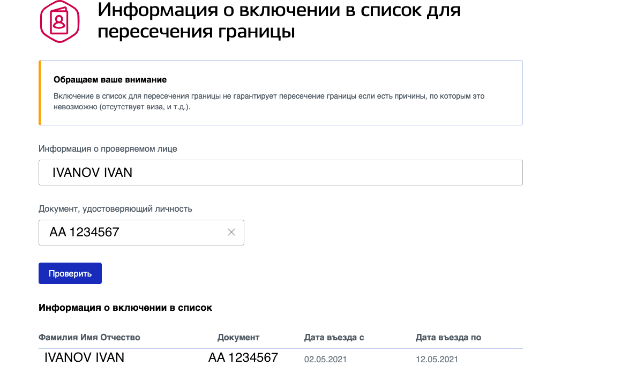Viewport: 621px width, 388px height.
Task: Click IVANOV IVAN in the results table row
Action: pos(84,357)
